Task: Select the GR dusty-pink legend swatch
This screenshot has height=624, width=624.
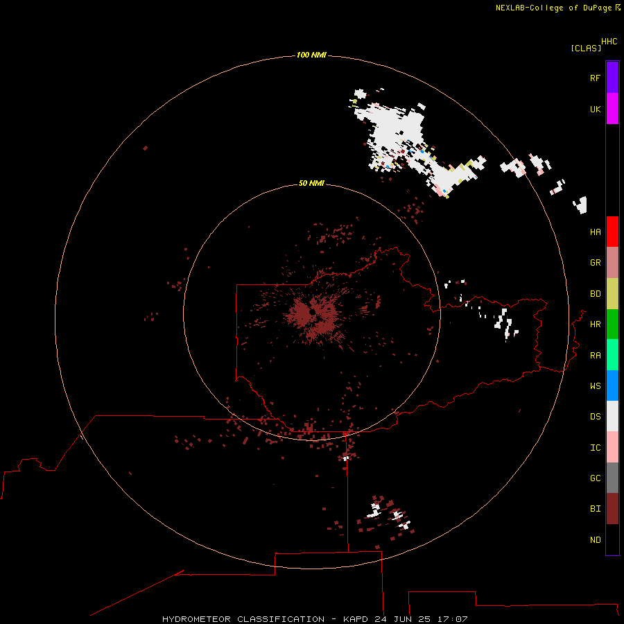Action: (612, 263)
